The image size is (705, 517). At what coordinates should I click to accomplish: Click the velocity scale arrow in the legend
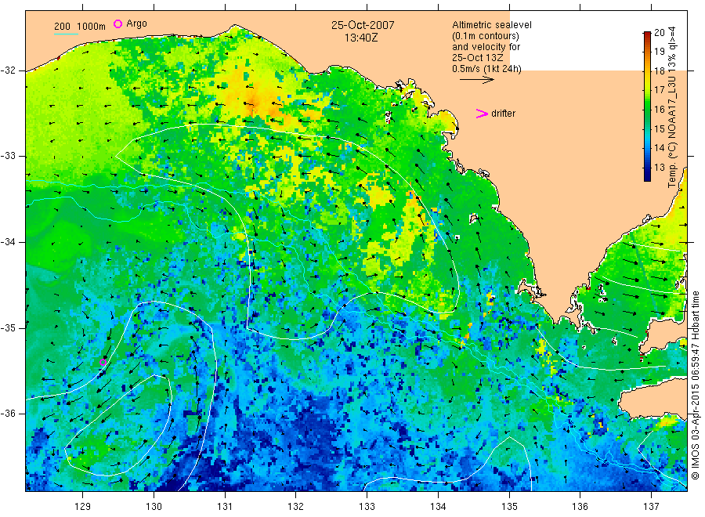pos(477,80)
